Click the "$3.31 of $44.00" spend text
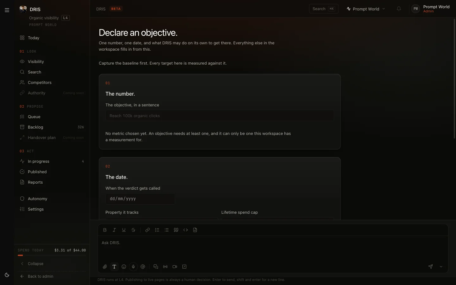456x285 pixels. coord(70,250)
